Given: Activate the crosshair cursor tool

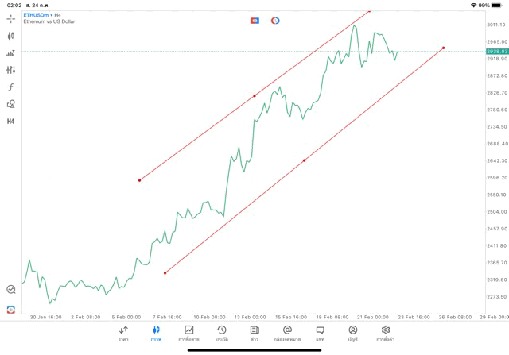Looking at the screenshot, I should 11,18.
